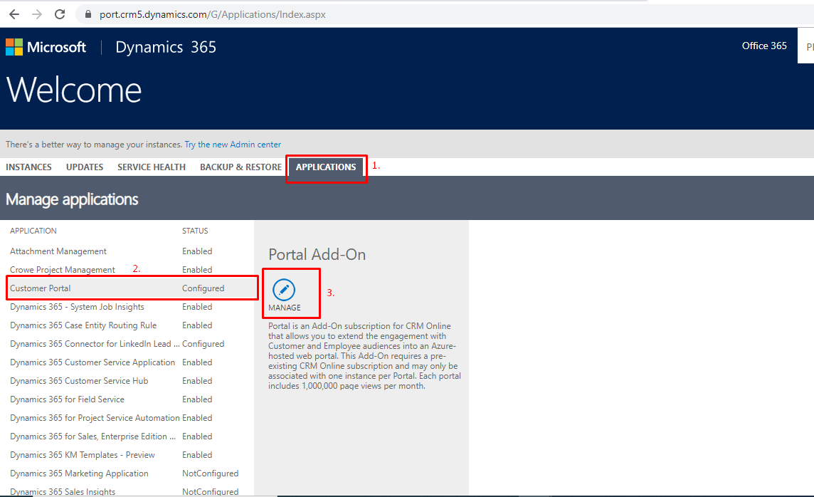Switch to the INSTANCES tab
814x497 pixels.
tap(28, 167)
